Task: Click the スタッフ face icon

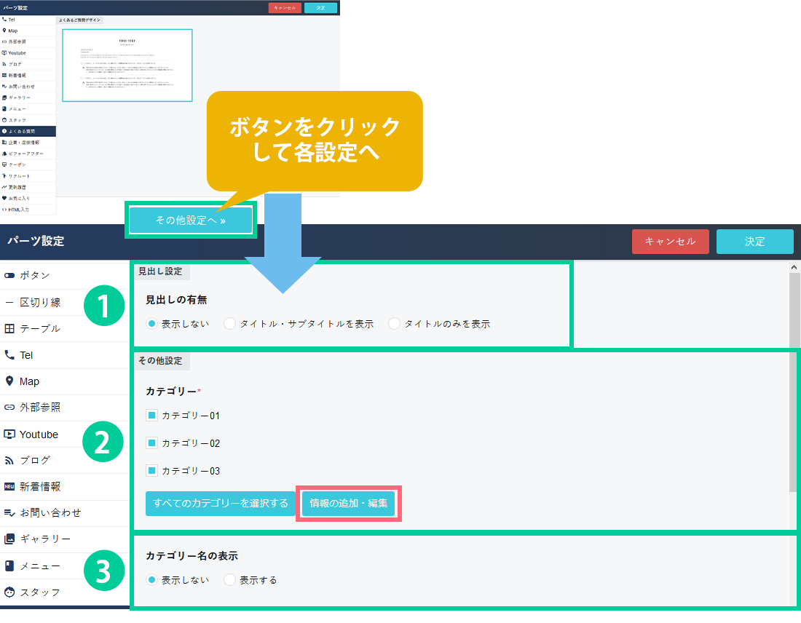Action: (x=9, y=592)
